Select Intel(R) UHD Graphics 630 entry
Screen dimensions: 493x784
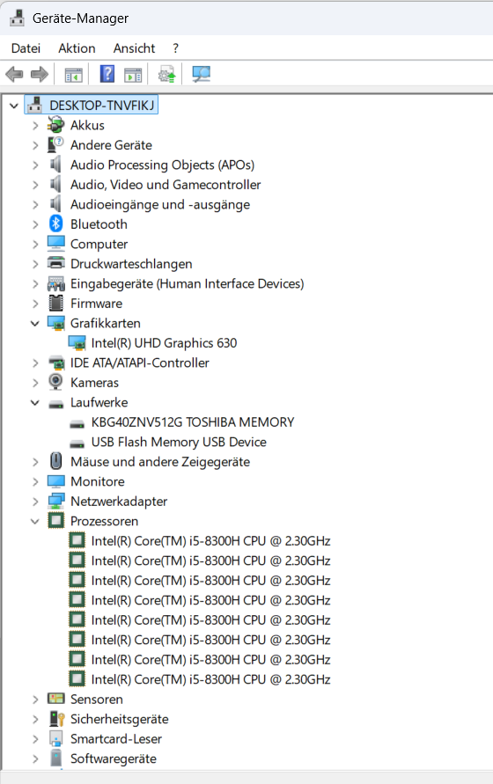point(164,342)
